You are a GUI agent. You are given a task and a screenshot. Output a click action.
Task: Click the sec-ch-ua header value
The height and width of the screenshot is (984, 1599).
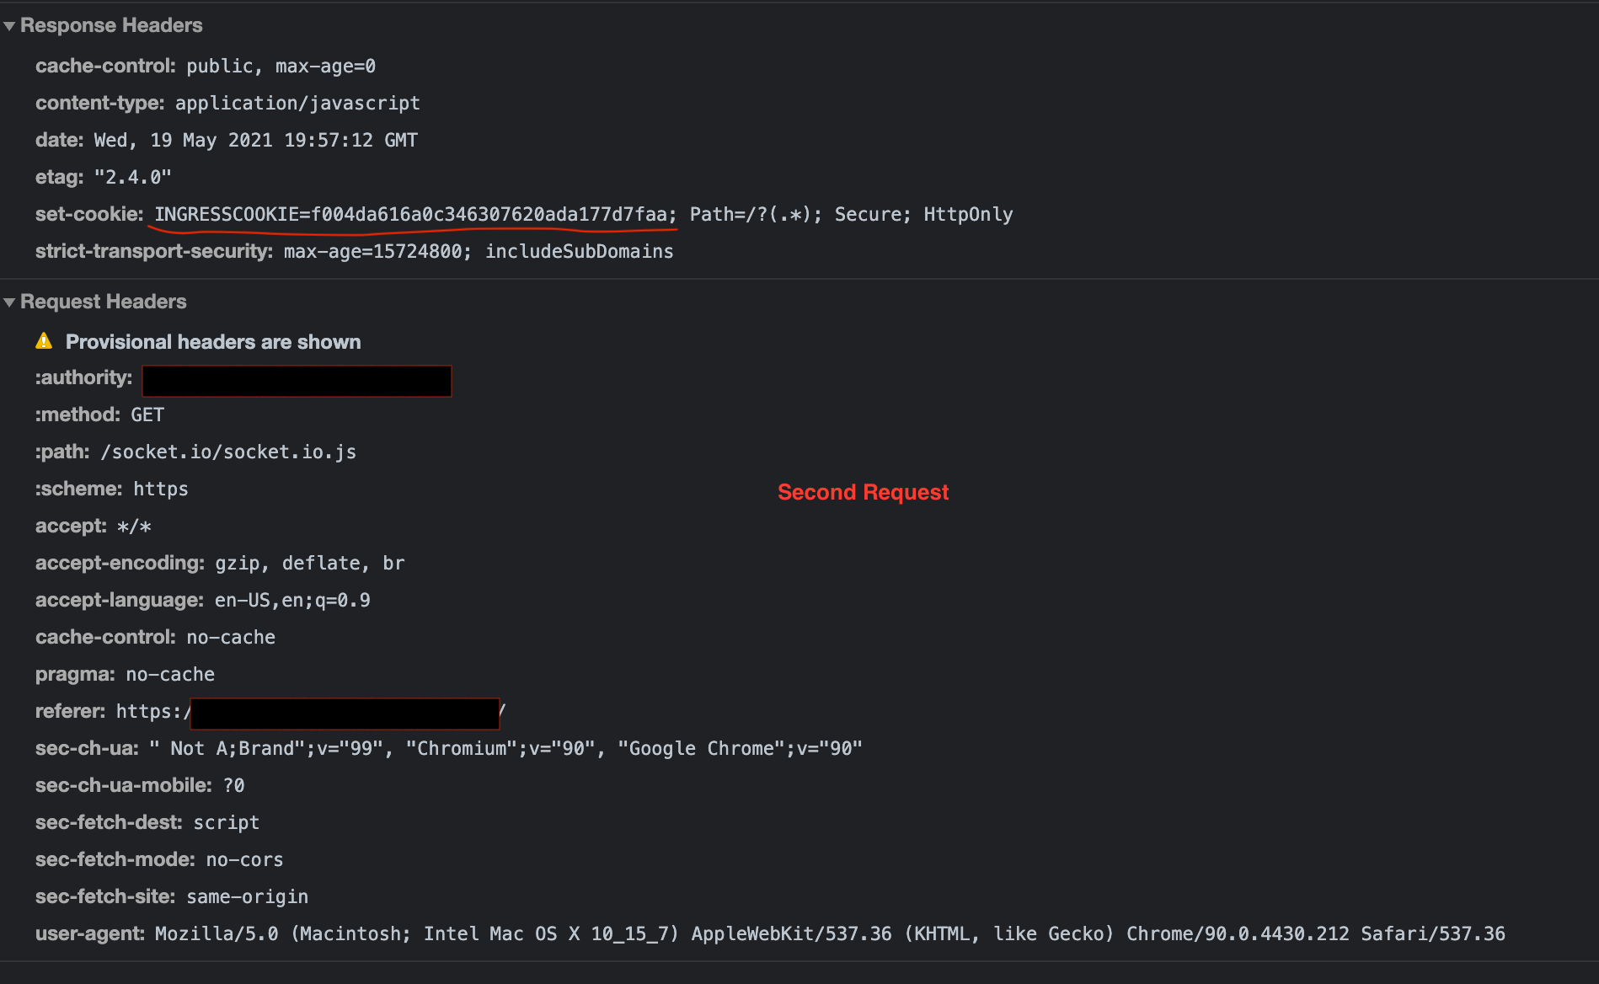click(505, 749)
